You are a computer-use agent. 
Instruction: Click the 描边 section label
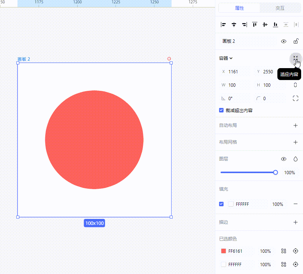pyautogui.click(x=224, y=222)
